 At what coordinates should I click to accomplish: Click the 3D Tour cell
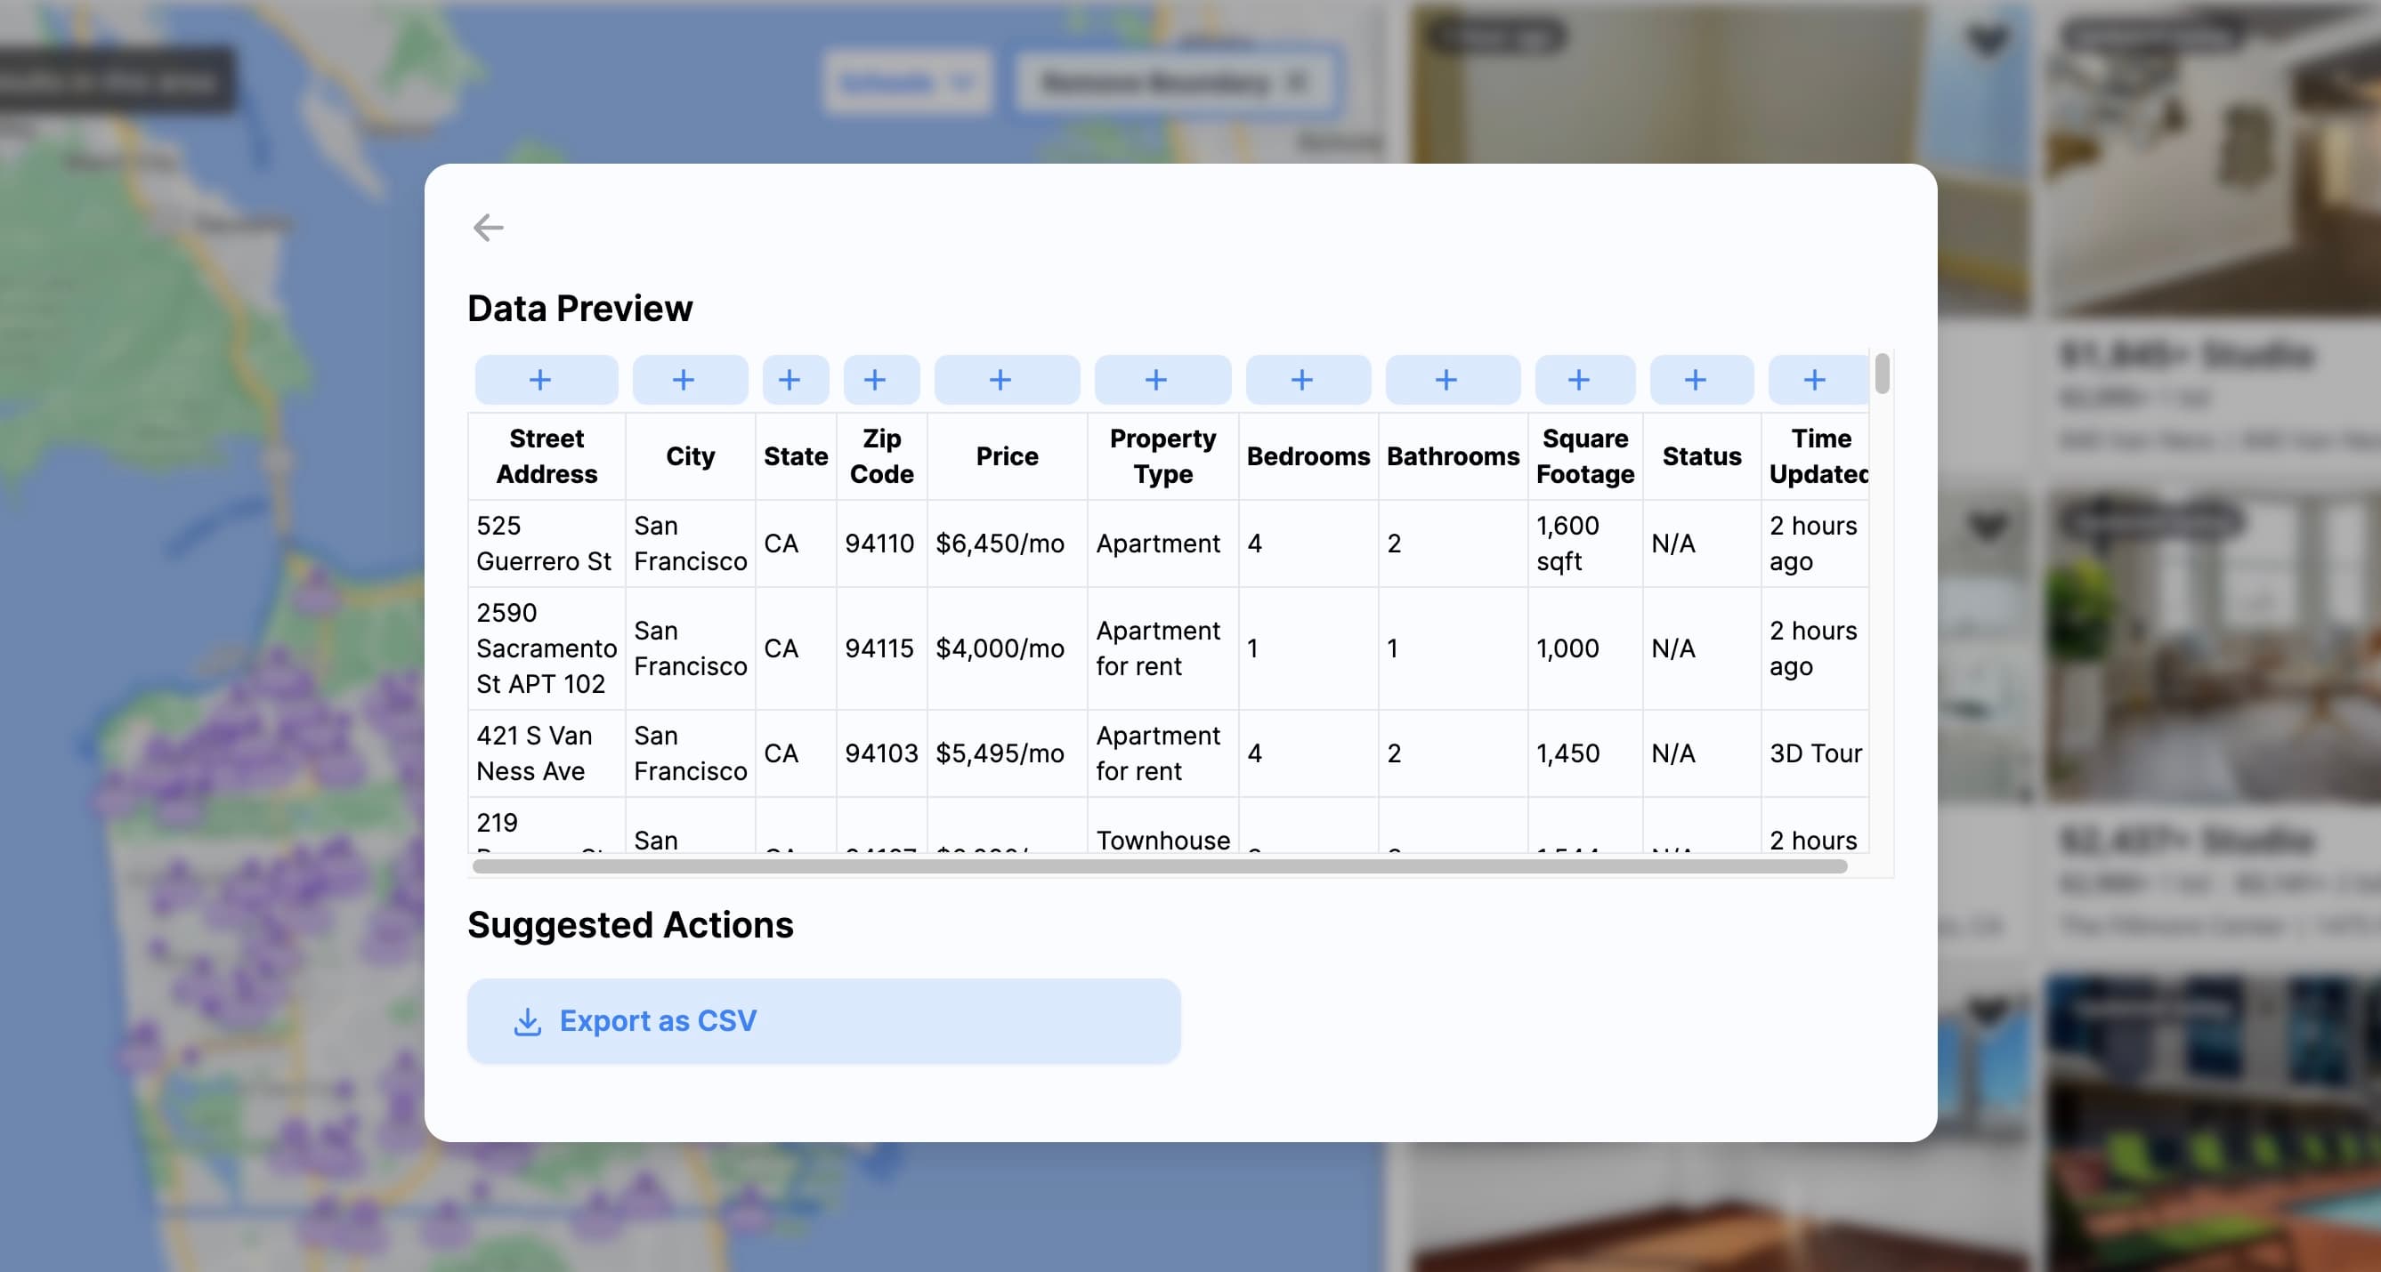tap(1815, 753)
